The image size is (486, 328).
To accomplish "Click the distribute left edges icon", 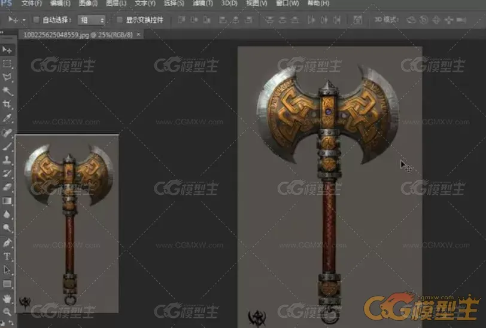I will click(311, 20).
